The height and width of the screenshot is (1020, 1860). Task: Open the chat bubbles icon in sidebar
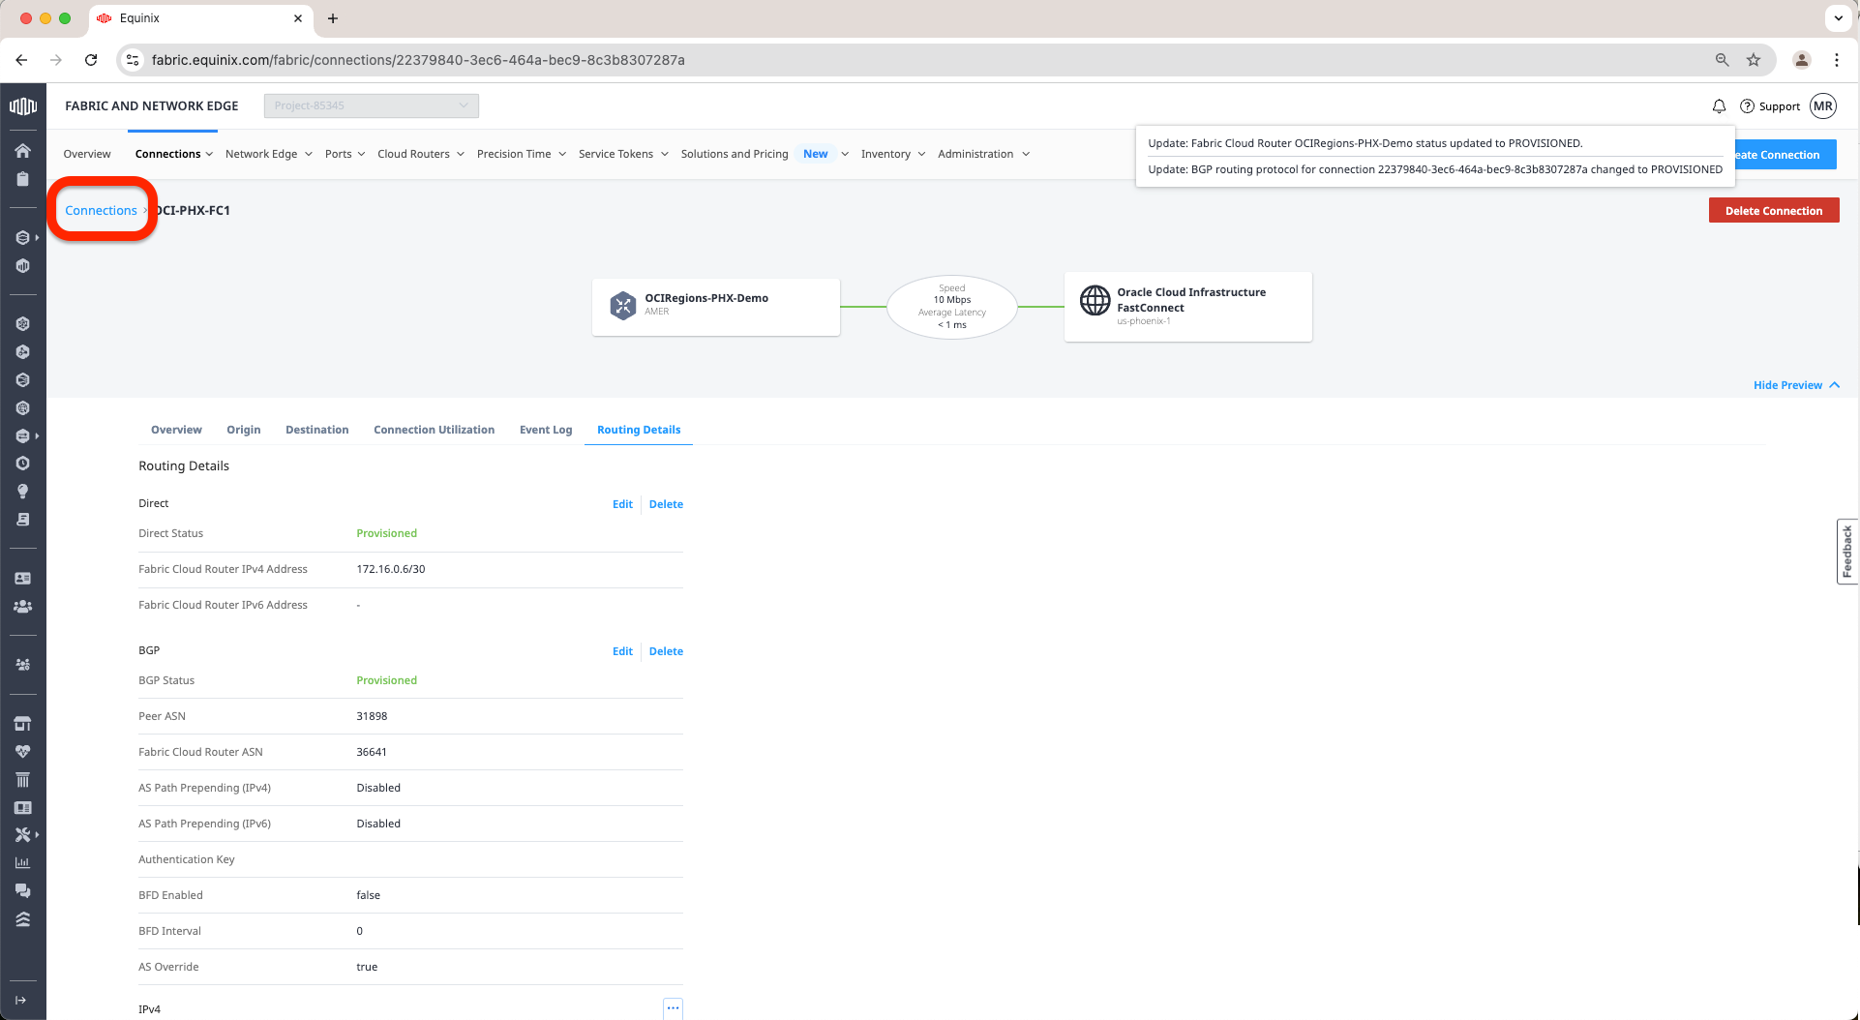(x=22, y=890)
